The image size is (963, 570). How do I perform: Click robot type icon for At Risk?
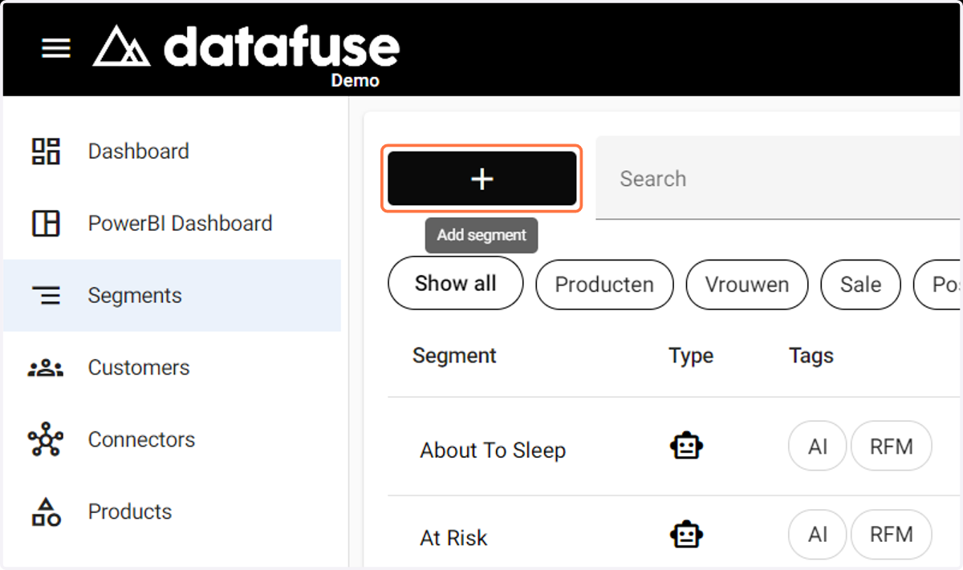[x=686, y=534]
